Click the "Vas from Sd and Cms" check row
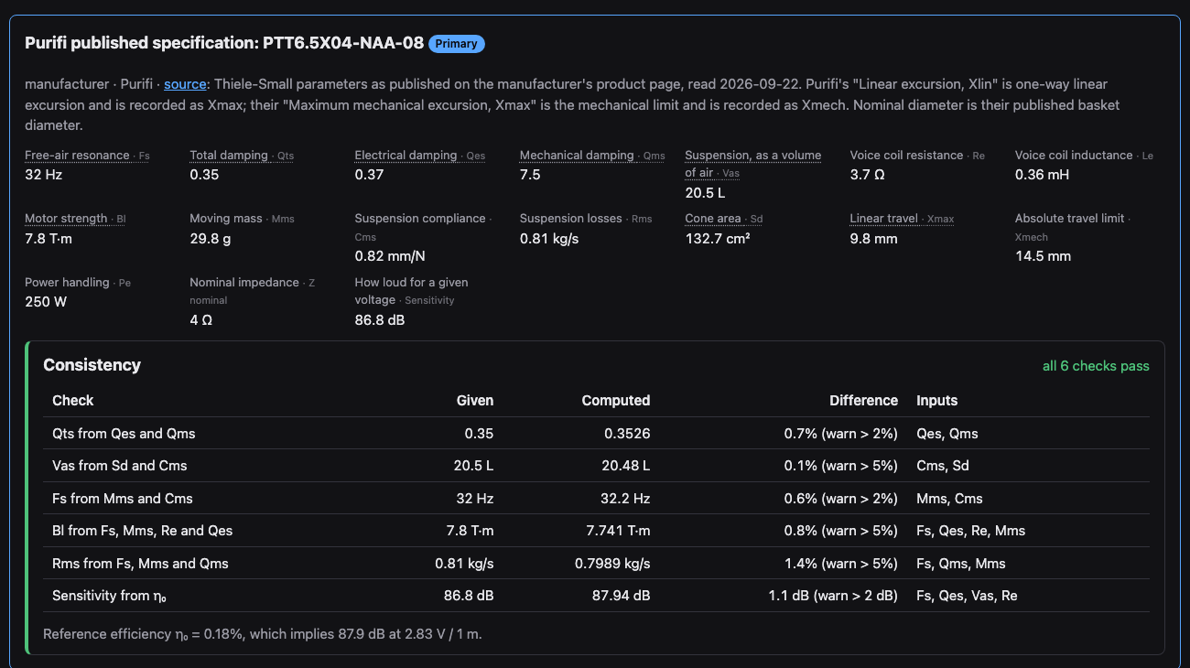1190x668 pixels. click(596, 466)
